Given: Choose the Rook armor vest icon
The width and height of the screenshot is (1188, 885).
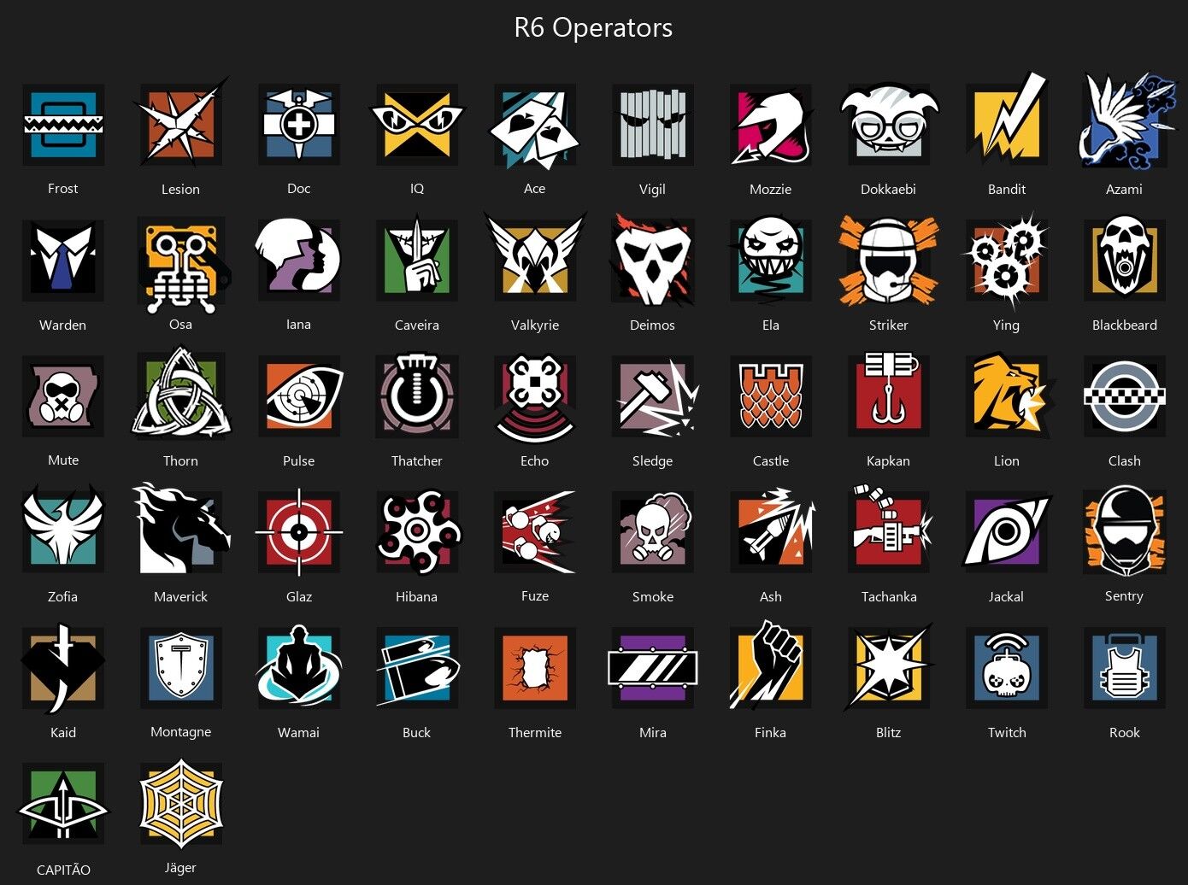Looking at the screenshot, I should click(1125, 668).
